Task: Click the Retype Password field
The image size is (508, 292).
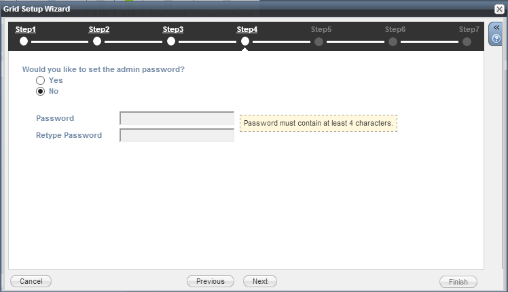Action: [177, 135]
